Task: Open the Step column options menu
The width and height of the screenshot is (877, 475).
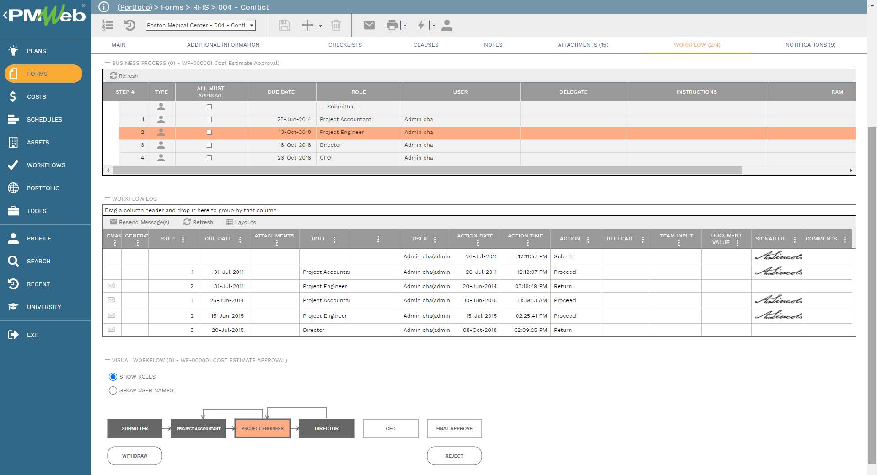Action: 183,239
